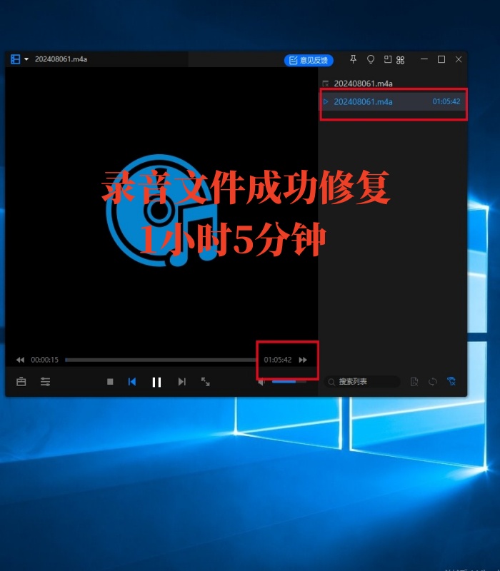The height and width of the screenshot is (571, 500).
Task: Switch to mini mode icon
Action: click(x=388, y=59)
